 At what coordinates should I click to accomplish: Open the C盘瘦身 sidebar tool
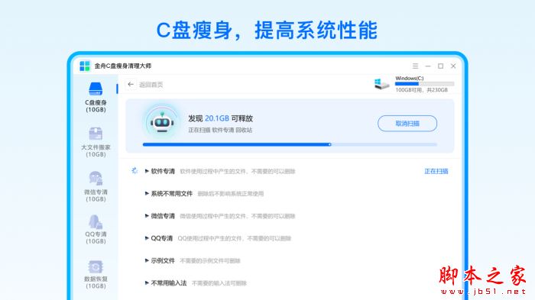click(96, 97)
